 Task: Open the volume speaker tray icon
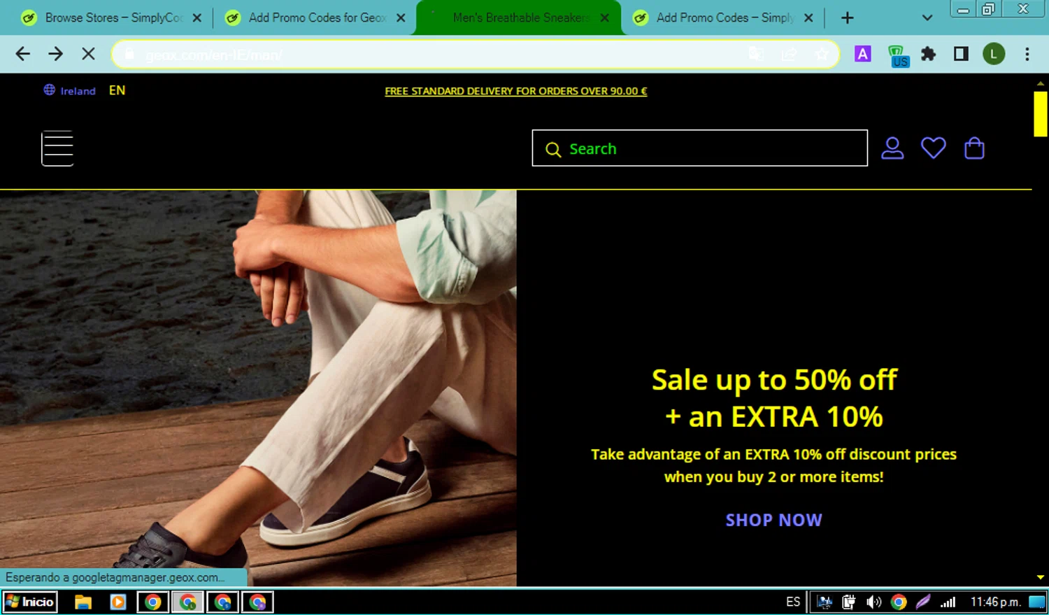click(x=873, y=602)
